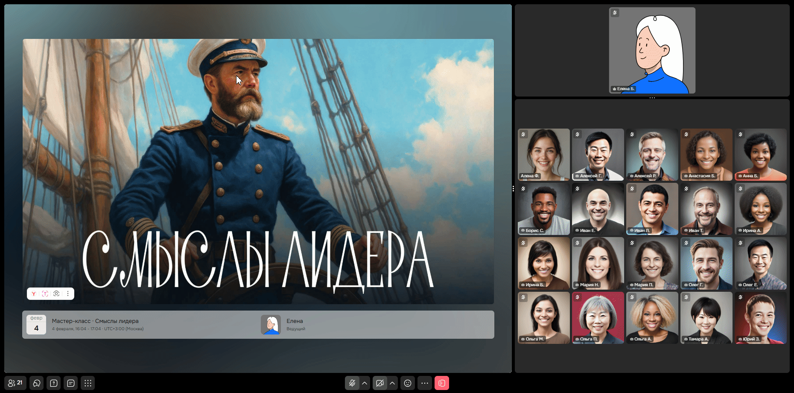Open emoji reactions
Image resolution: width=794 pixels, height=393 pixels.
click(x=408, y=383)
